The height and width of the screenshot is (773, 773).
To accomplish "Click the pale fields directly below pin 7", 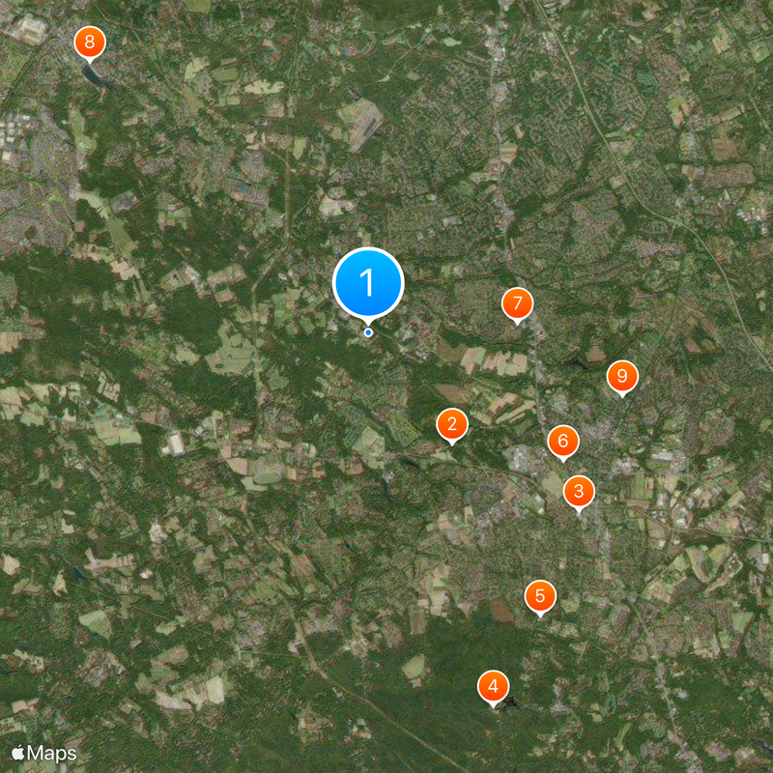I will point(496,361).
